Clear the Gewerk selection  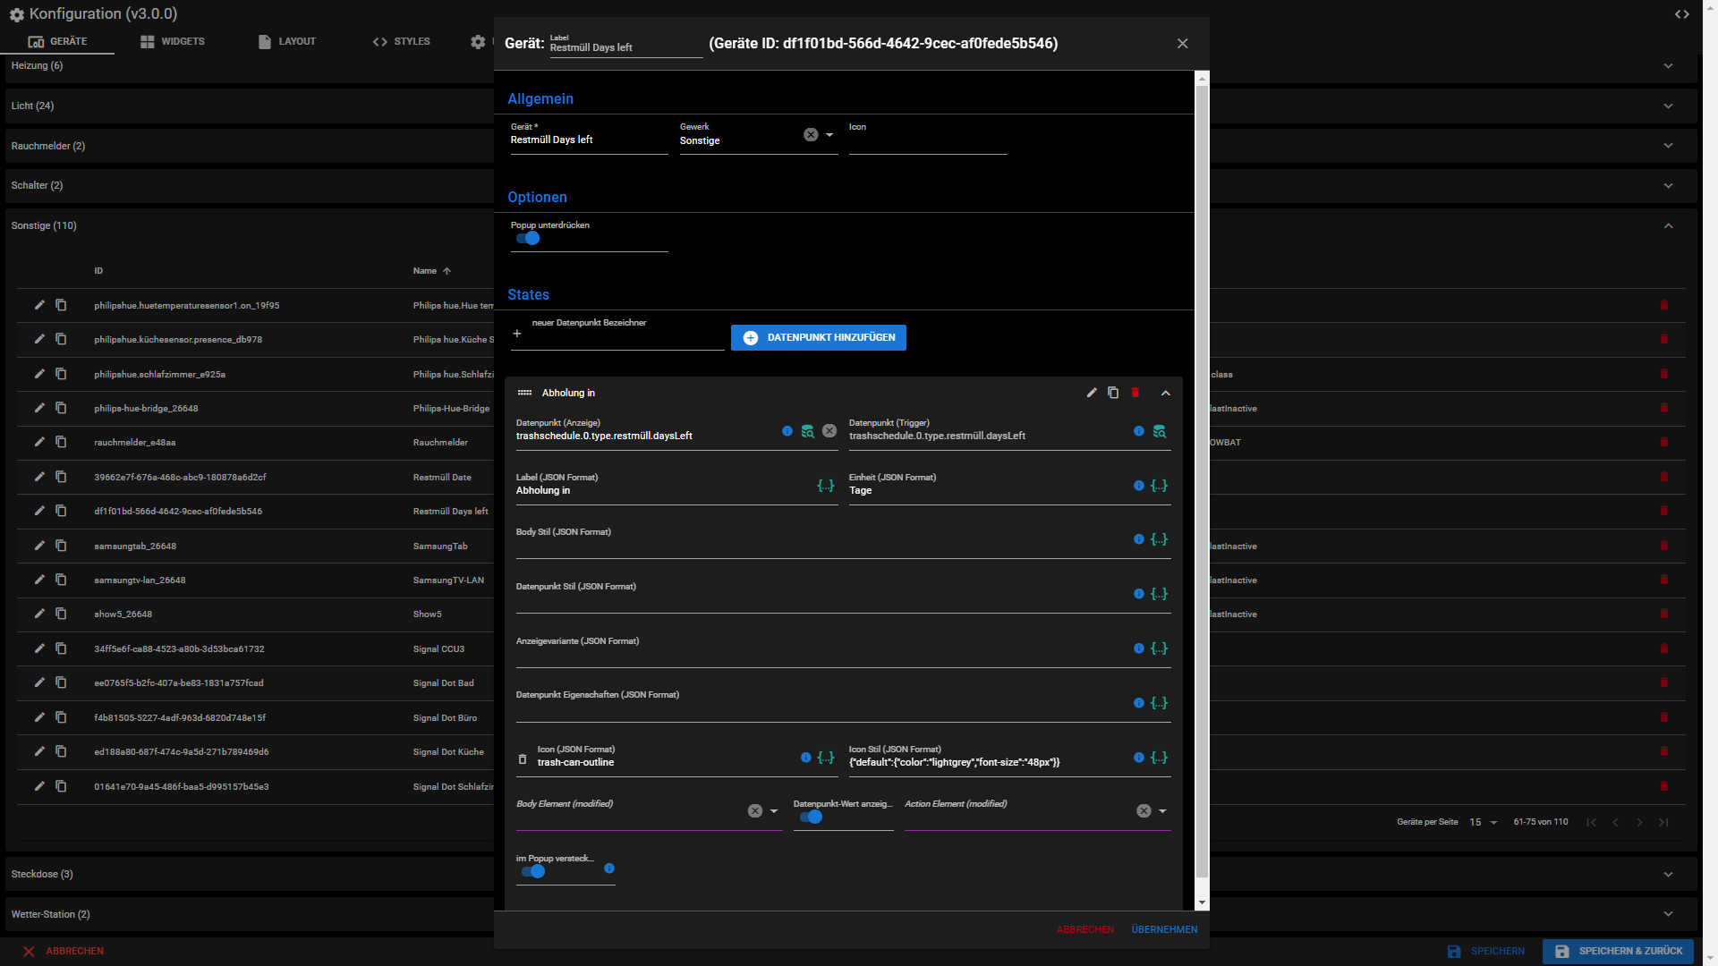click(811, 135)
